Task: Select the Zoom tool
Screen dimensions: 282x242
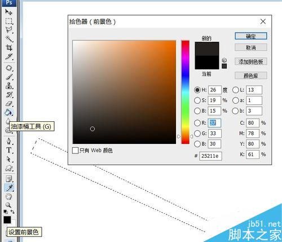Action: point(8,205)
